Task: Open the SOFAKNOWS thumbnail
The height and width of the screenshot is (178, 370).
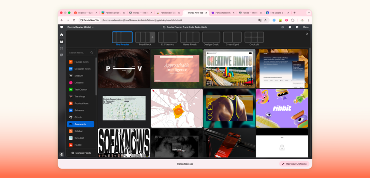Action: point(124,143)
